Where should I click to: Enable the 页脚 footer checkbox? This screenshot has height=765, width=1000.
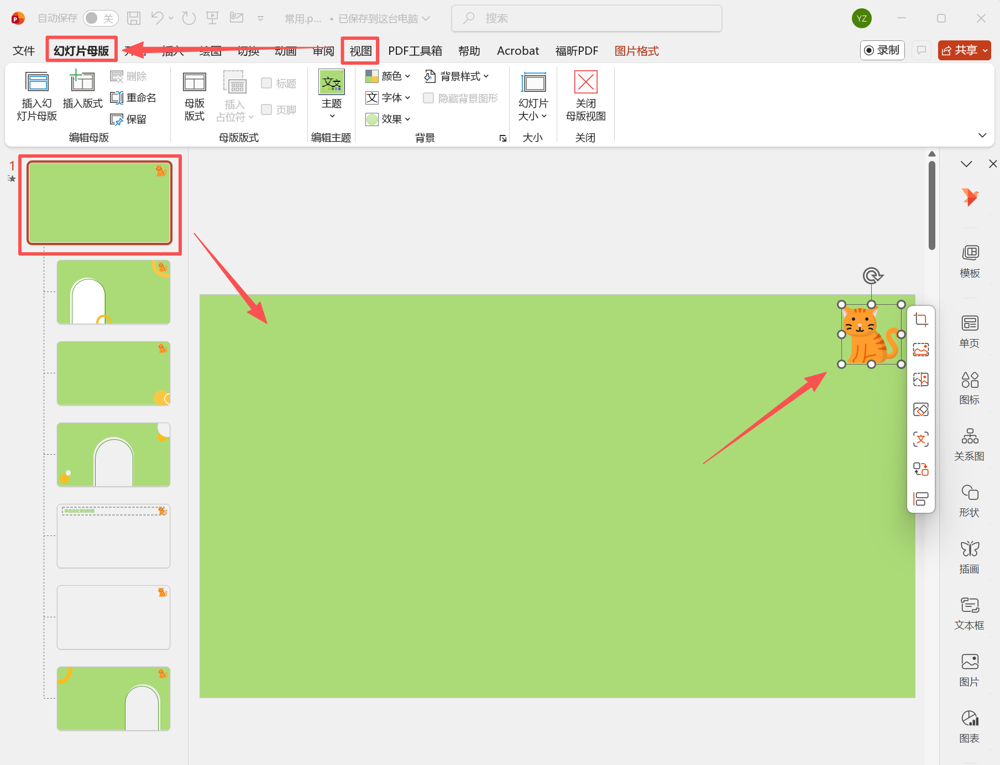click(266, 110)
